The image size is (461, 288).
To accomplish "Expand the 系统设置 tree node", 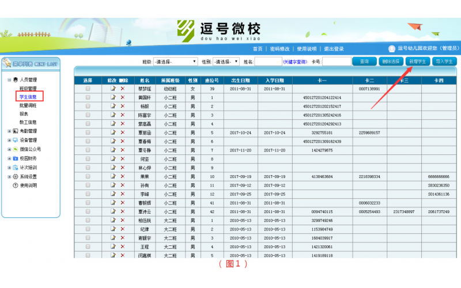I will (9, 177).
